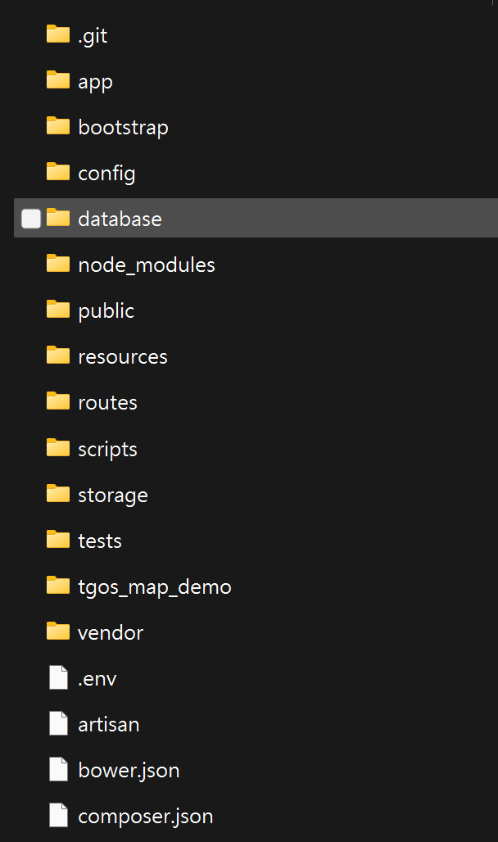Click the bootstrap folder icon

[58, 126]
